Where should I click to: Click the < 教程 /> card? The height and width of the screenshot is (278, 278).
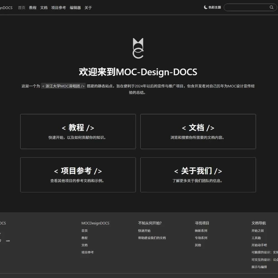pos(78,131)
